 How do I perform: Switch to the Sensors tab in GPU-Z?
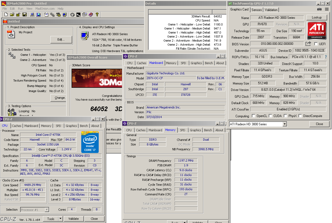[257, 10]
